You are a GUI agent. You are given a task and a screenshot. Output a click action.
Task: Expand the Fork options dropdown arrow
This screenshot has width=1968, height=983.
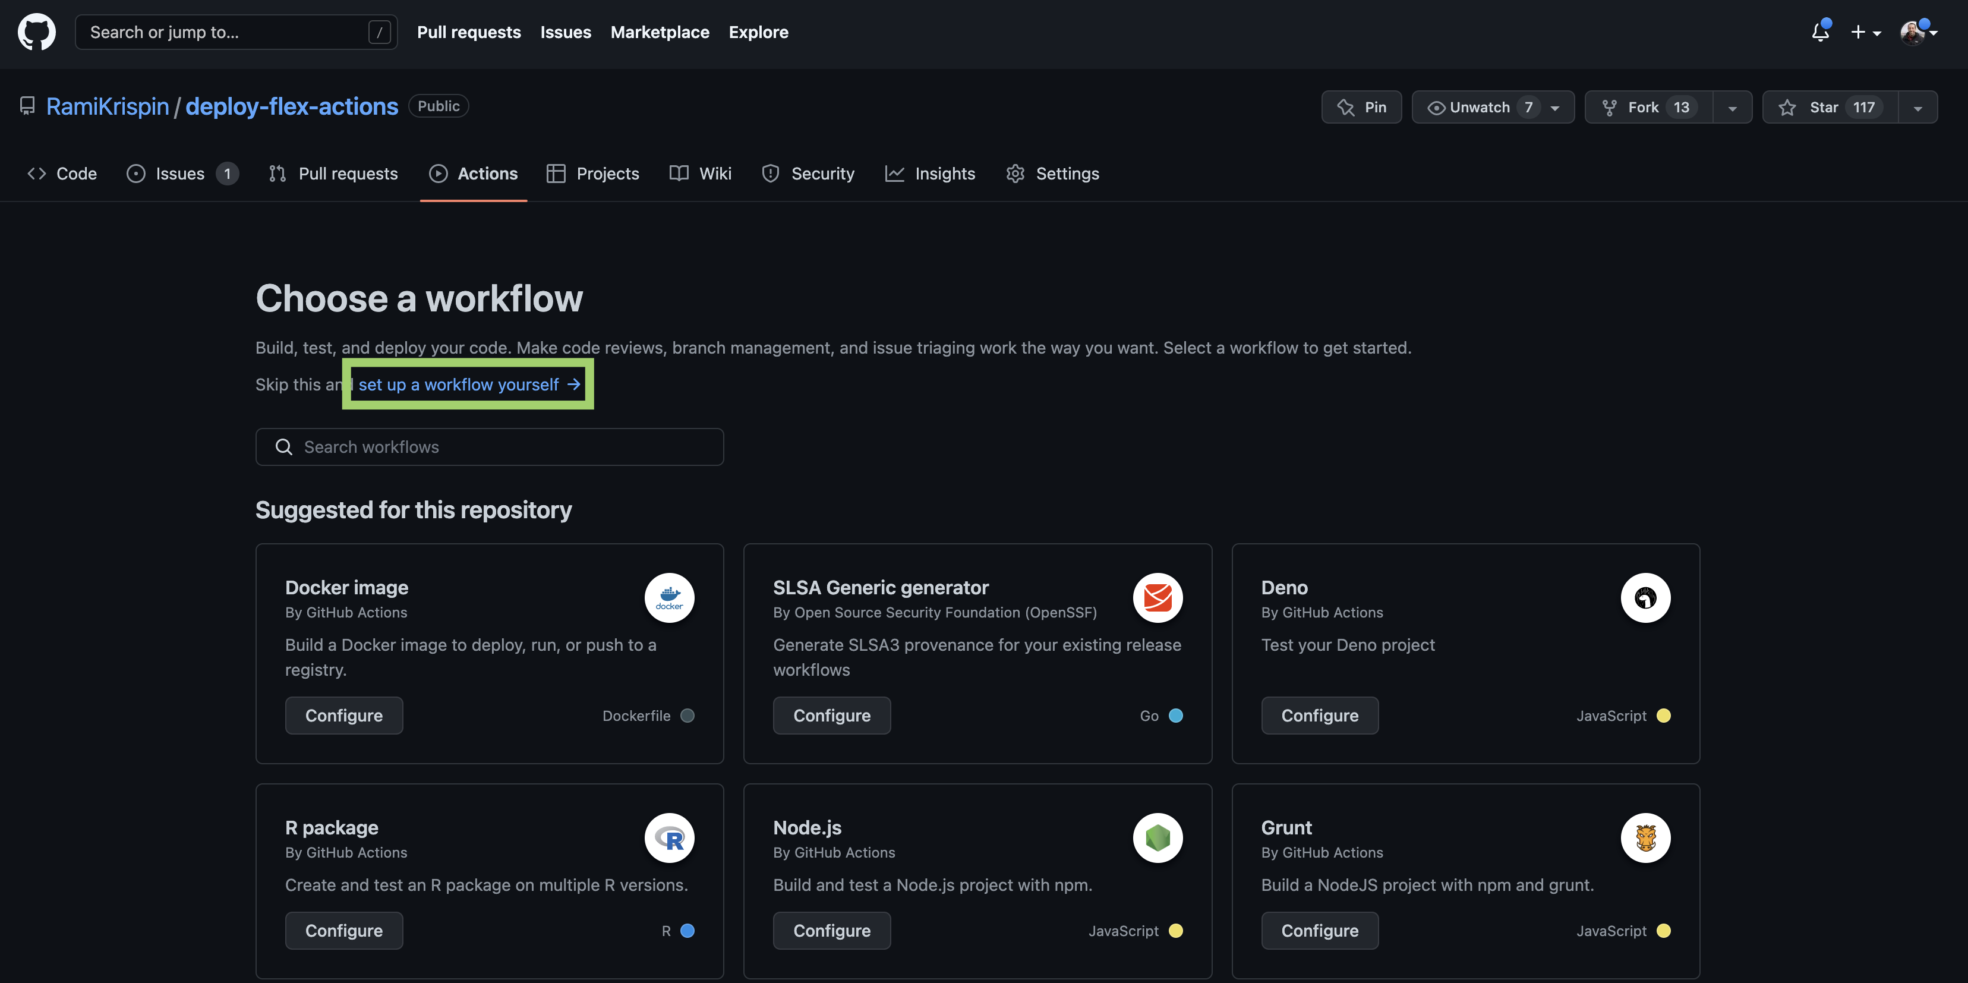(1732, 108)
